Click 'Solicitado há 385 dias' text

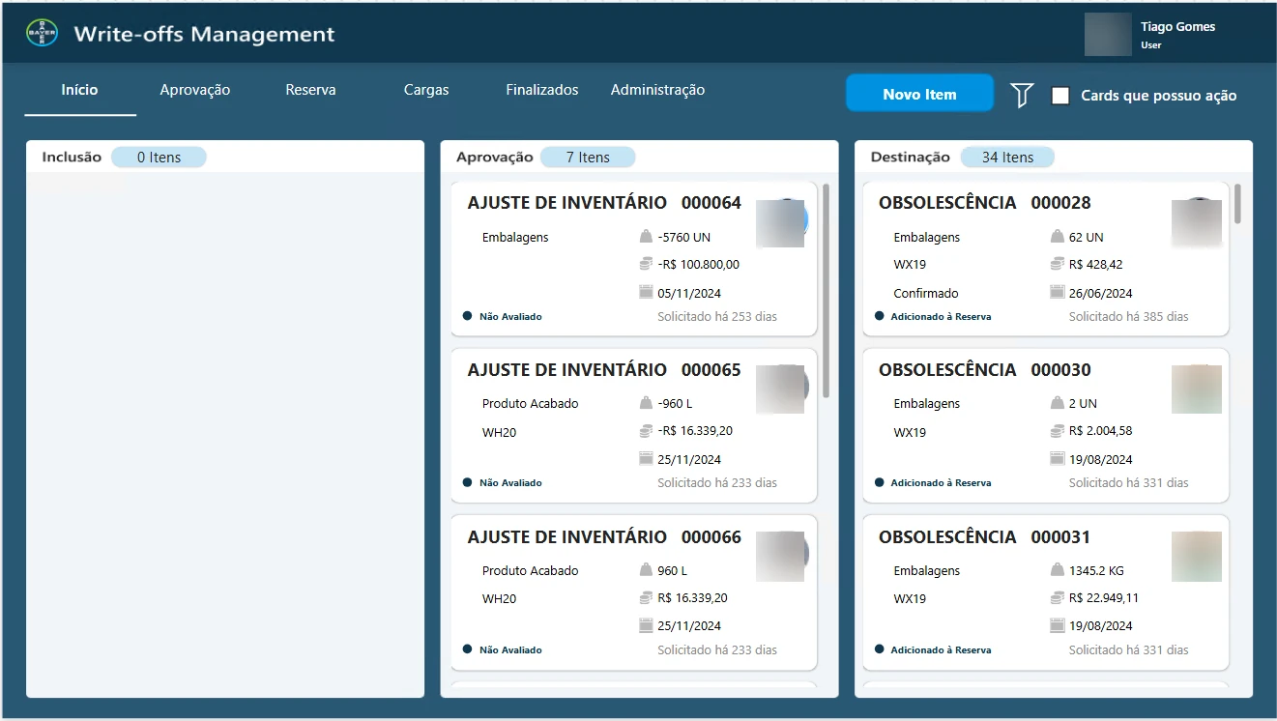1129,317
